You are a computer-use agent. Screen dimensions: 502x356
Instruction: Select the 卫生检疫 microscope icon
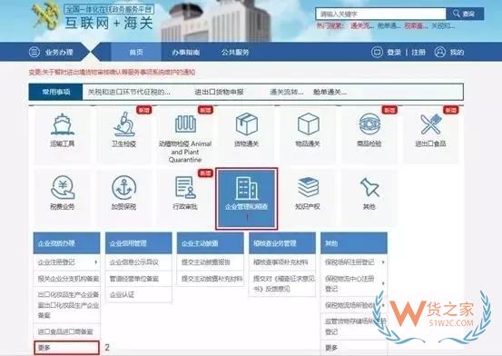pyautogui.click(x=124, y=124)
